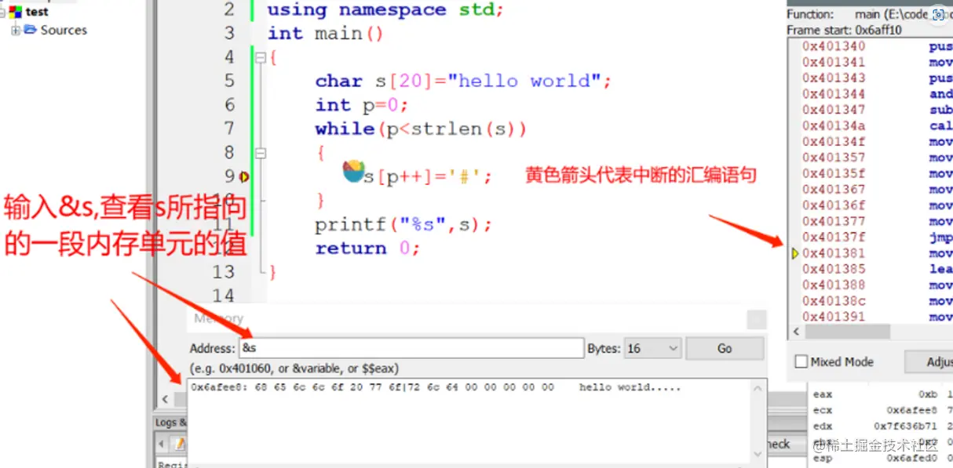Click the memory dump scroll-down arrow
The image size is (953, 468).
[x=758, y=453]
